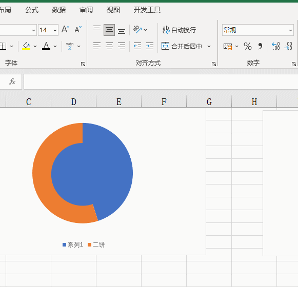
Task: Increase indent
Action: tap(150, 46)
